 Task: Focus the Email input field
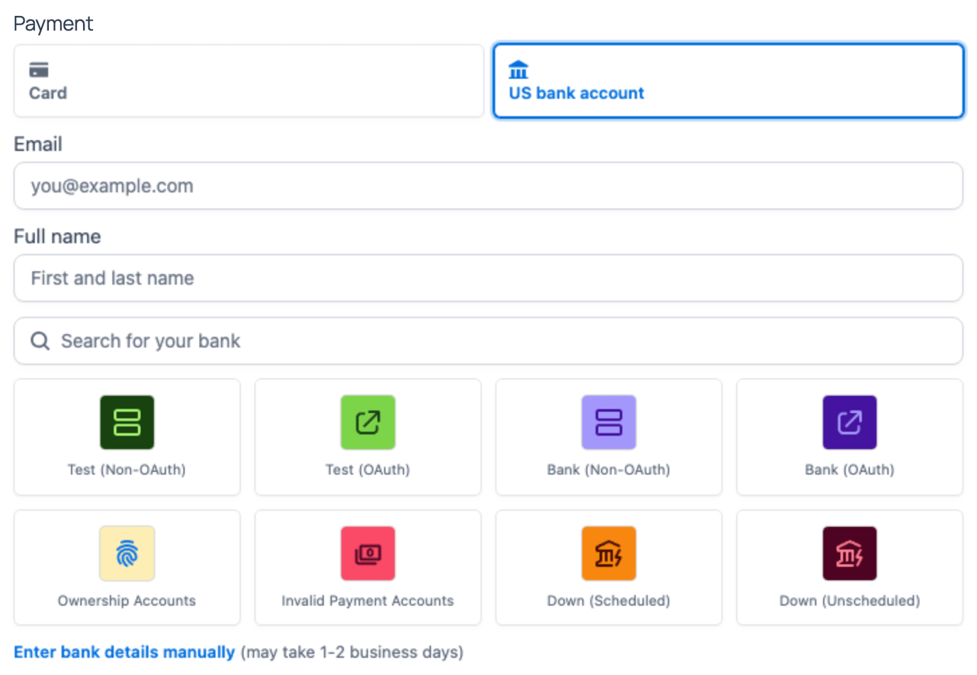click(x=488, y=186)
